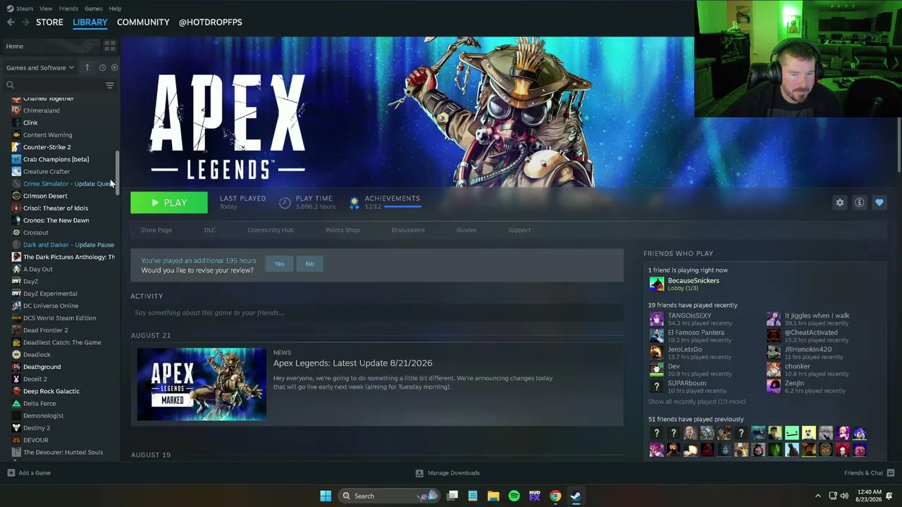The width and height of the screenshot is (902, 507).
Task: Toggle sort by recent activity clock icon
Action: click(x=102, y=68)
